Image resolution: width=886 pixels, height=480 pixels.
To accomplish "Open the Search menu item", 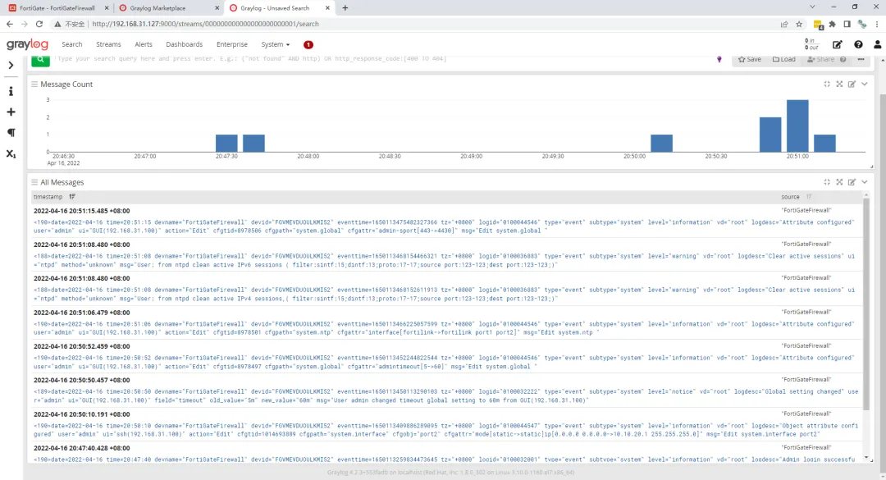I will coord(71,44).
